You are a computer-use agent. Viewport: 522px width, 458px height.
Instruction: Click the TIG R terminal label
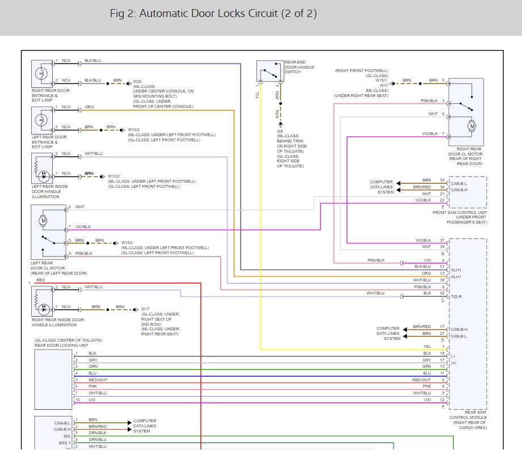(x=456, y=296)
